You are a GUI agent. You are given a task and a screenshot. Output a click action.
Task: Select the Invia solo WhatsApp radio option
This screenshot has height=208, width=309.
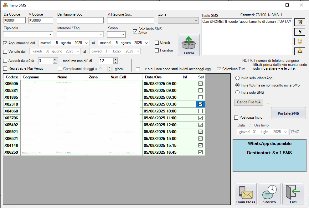(238, 78)
